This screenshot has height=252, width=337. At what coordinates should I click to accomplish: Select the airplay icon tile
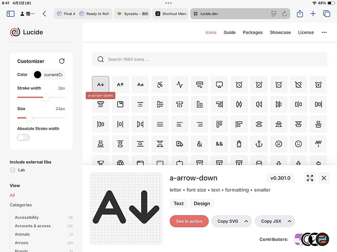click(219, 85)
